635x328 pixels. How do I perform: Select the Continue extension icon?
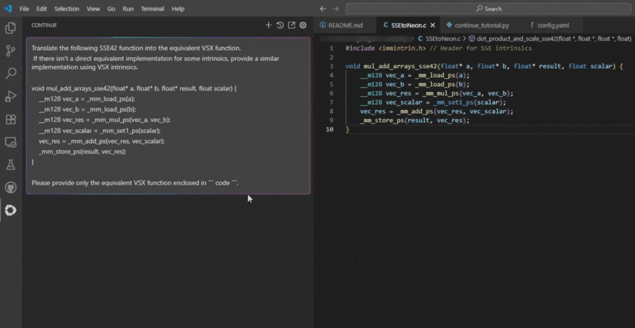11,211
